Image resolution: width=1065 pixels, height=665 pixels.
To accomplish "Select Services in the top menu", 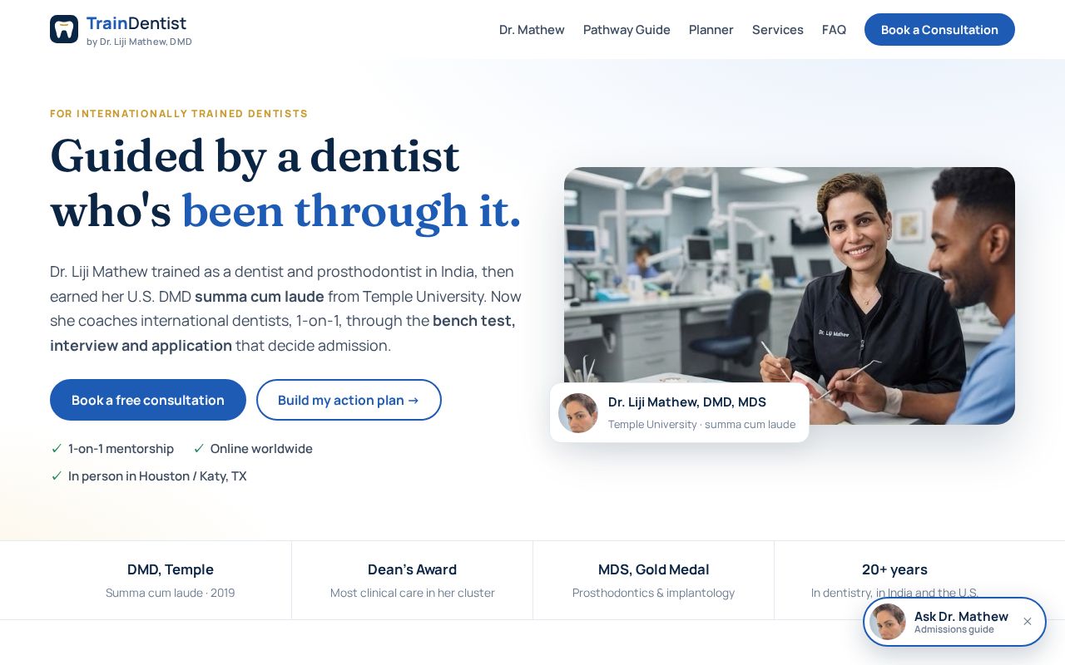I will click(x=778, y=30).
